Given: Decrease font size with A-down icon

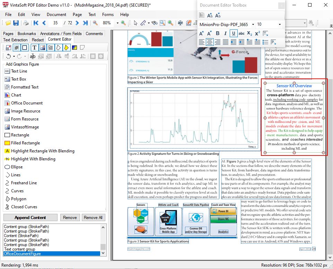Looking at the screenshot, I should pyautogui.click(x=209, y=33).
